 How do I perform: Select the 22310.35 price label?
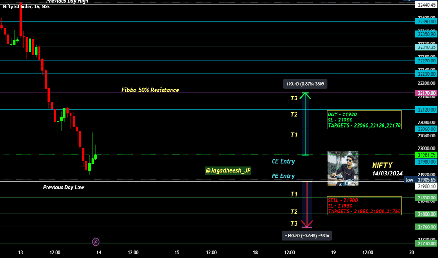(426, 47)
